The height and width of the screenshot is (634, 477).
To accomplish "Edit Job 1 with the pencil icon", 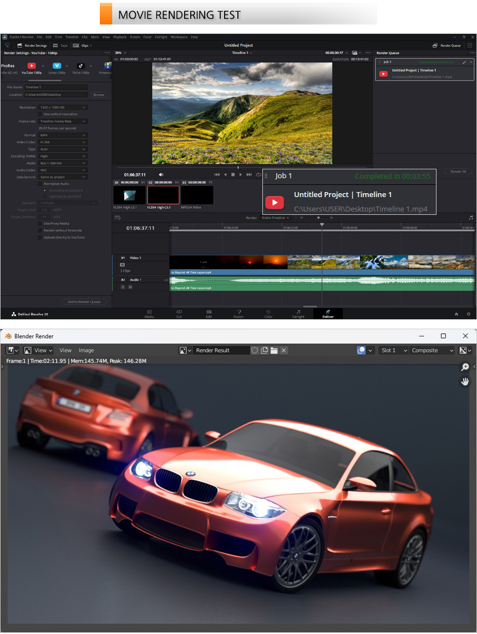I will pyautogui.click(x=464, y=62).
